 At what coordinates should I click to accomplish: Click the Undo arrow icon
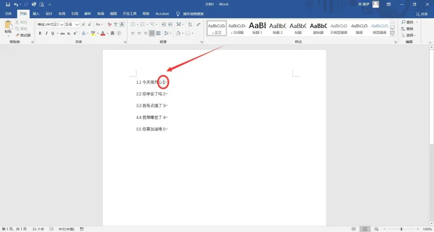(16, 4)
